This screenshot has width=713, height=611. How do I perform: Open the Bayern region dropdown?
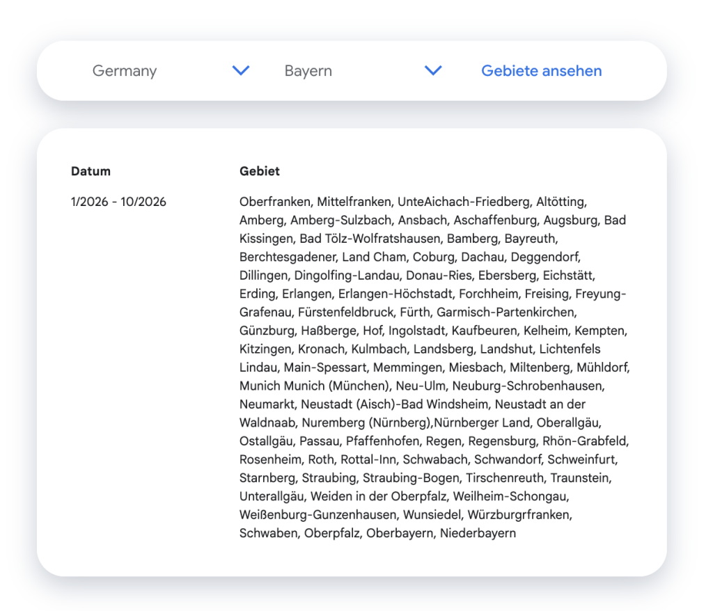tap(308, 71)
